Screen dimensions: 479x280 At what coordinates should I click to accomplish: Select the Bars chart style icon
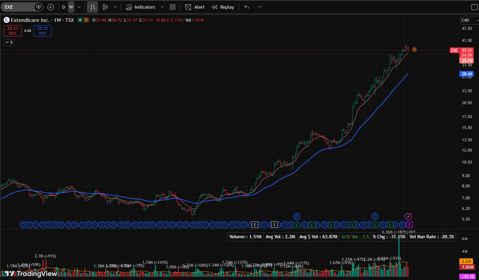coord(92,7)
